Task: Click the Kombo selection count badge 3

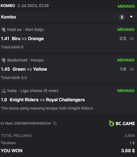Action: [122, 17]
